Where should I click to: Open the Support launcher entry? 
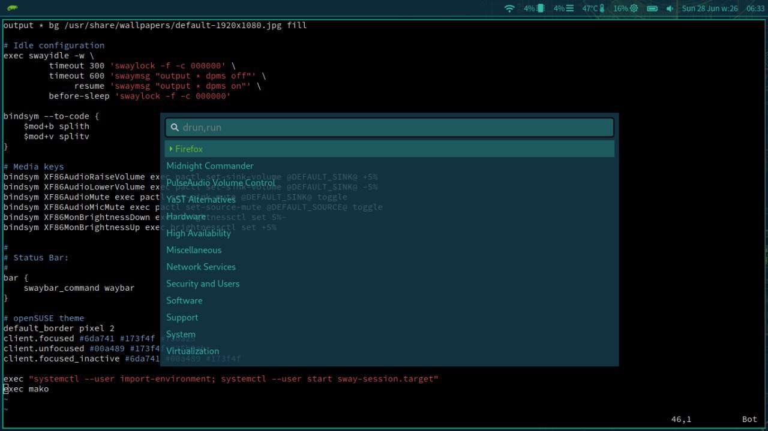tap(389, 317)
